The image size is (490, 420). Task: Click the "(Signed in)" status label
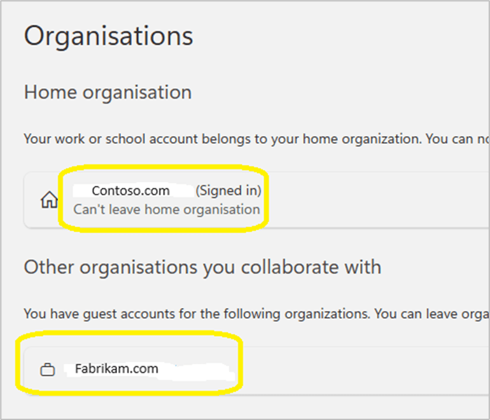(228, 190)
